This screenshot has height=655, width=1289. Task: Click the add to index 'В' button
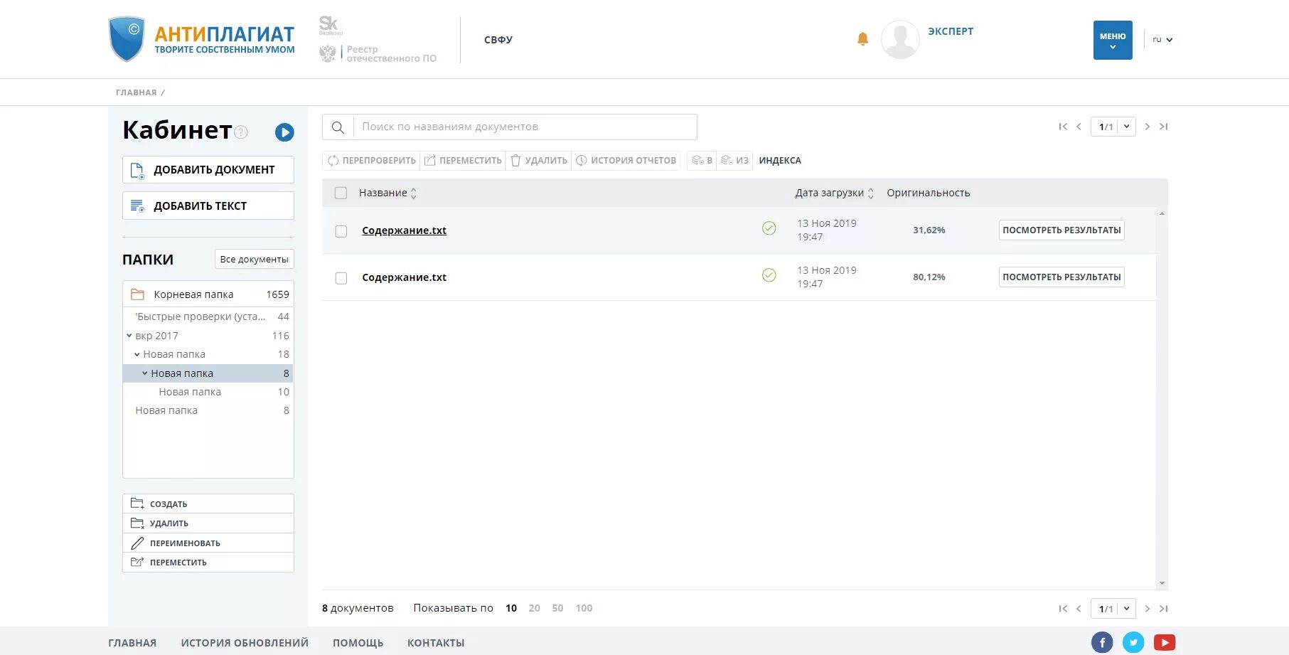click(x=702, y=161)
